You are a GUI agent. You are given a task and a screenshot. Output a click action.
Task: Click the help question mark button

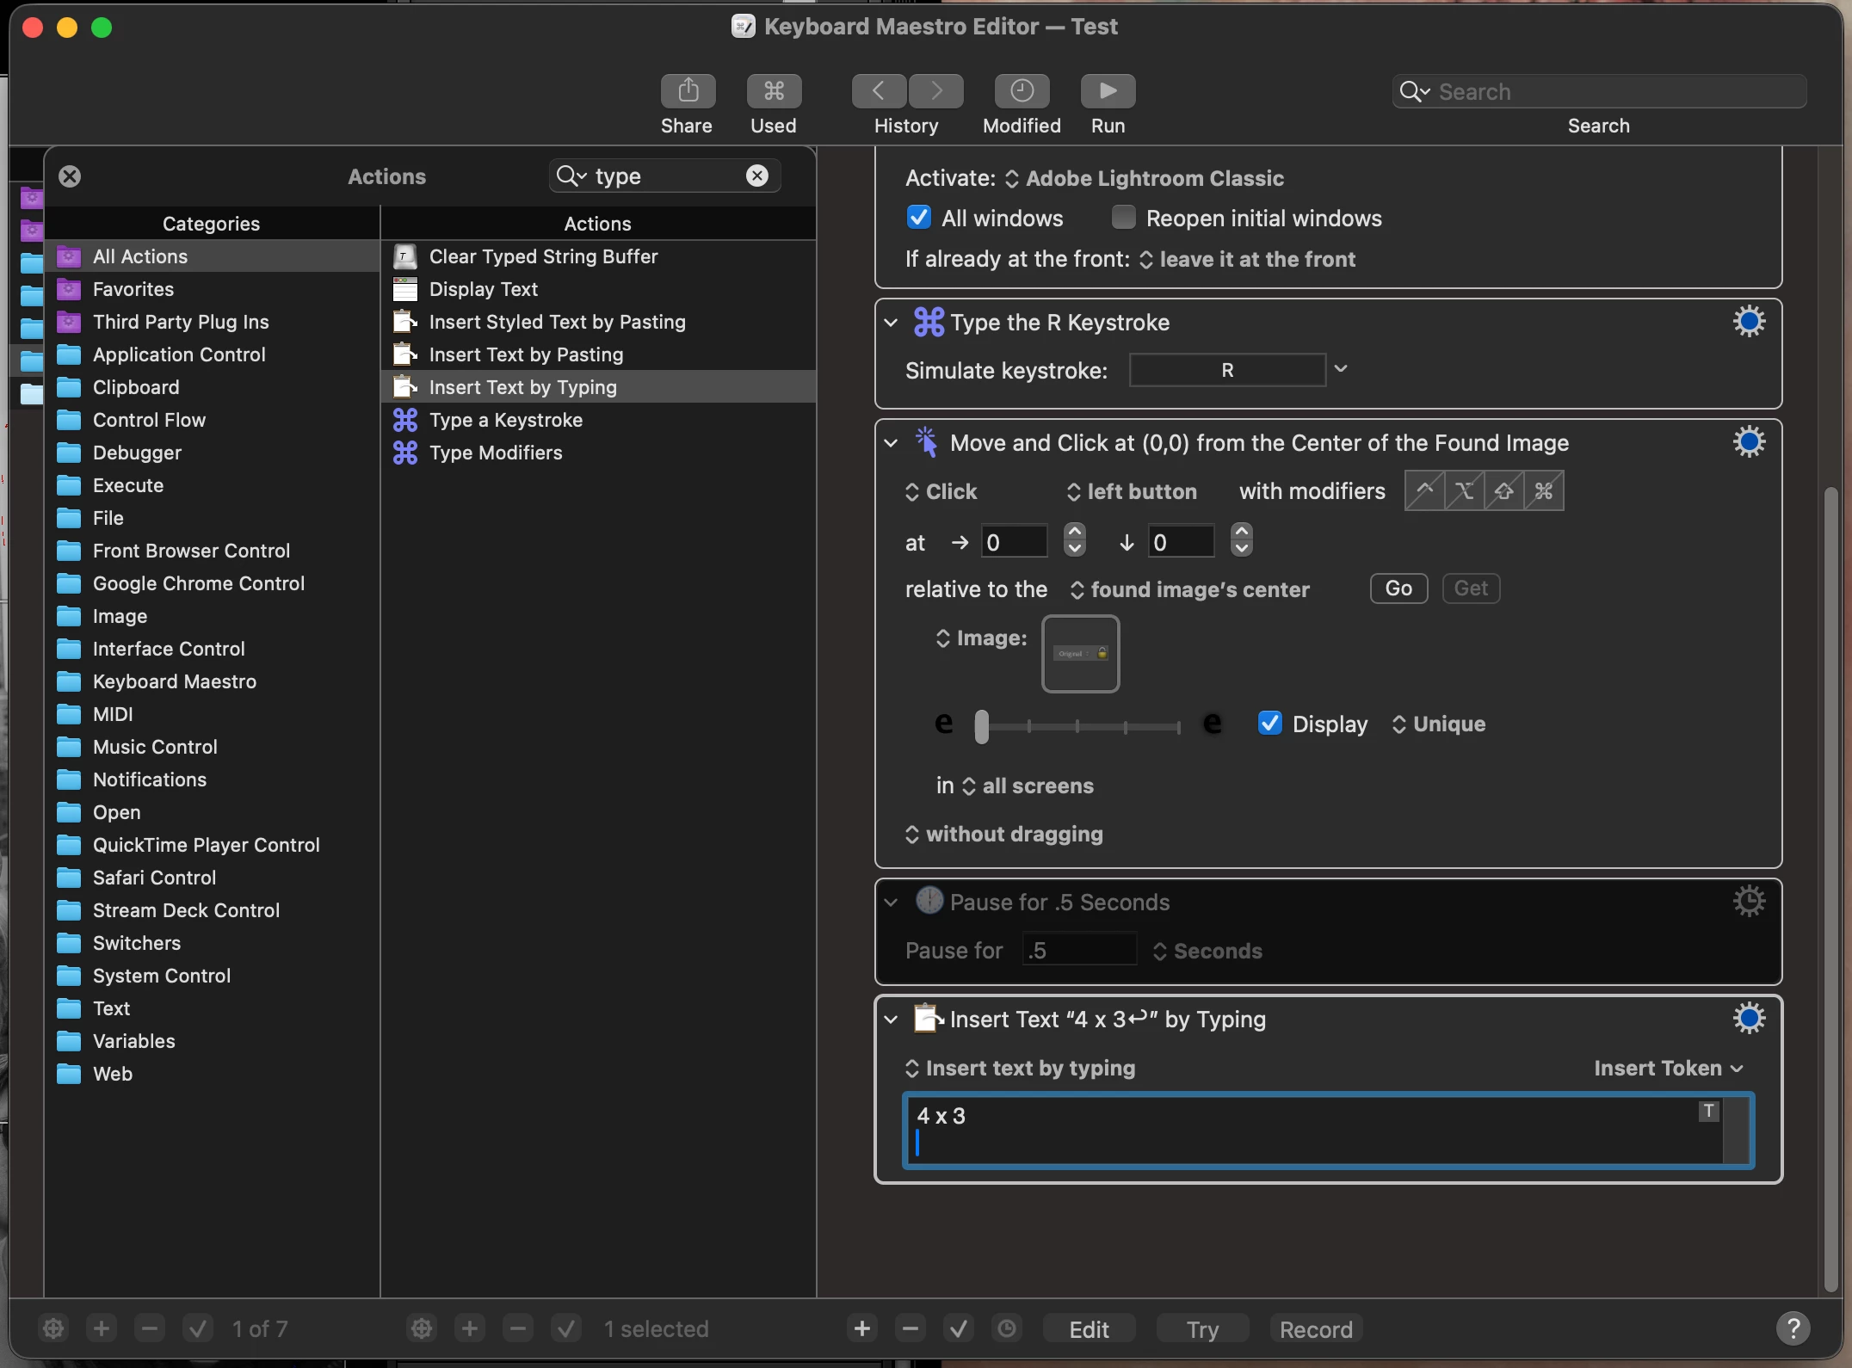point(1793,1328)
